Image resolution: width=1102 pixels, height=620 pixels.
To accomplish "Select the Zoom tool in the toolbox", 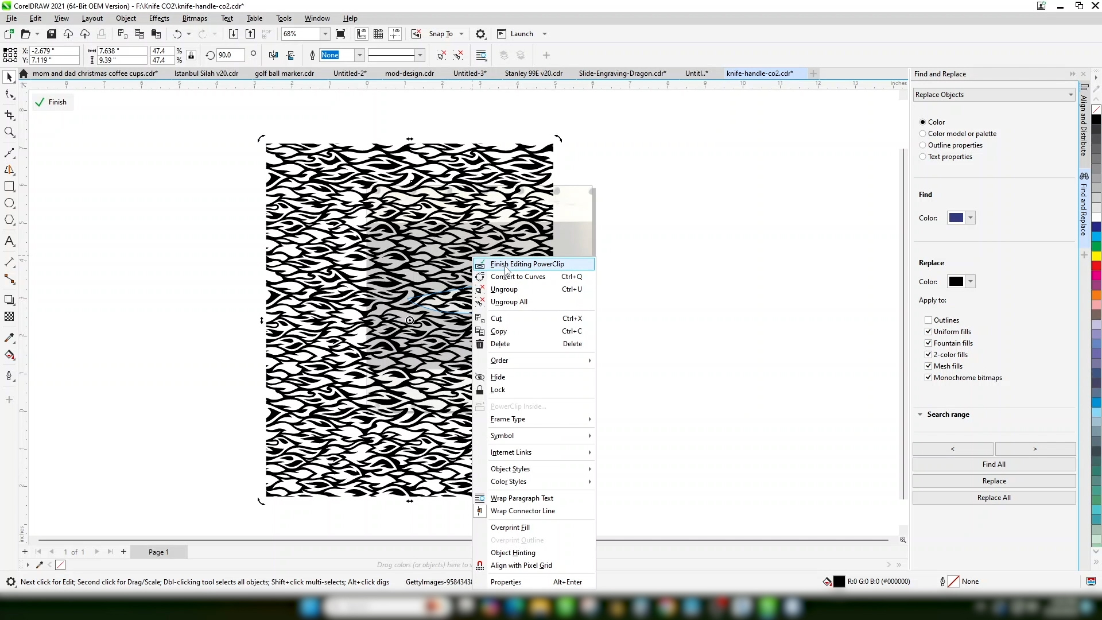I will [9, 133].
